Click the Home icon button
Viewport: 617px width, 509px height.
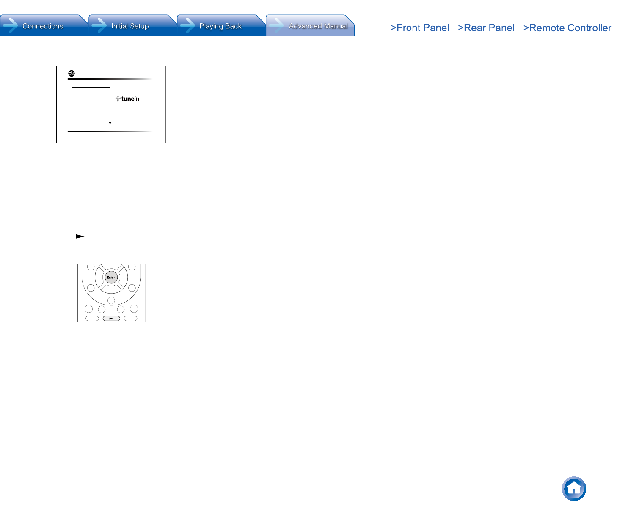(x=574, y=489)
